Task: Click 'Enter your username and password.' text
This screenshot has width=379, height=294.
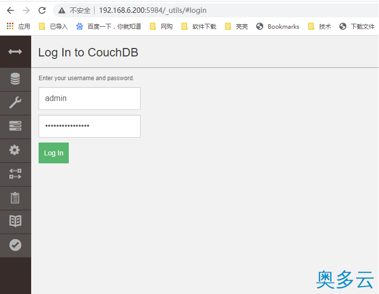Action: [x=86, y=78]
